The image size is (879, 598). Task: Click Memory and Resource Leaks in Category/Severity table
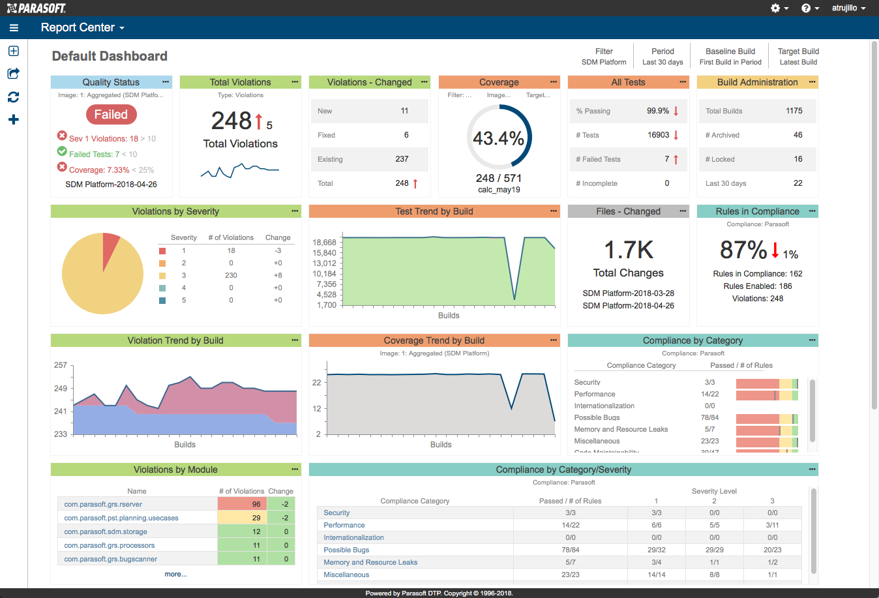tap(370, 562)
